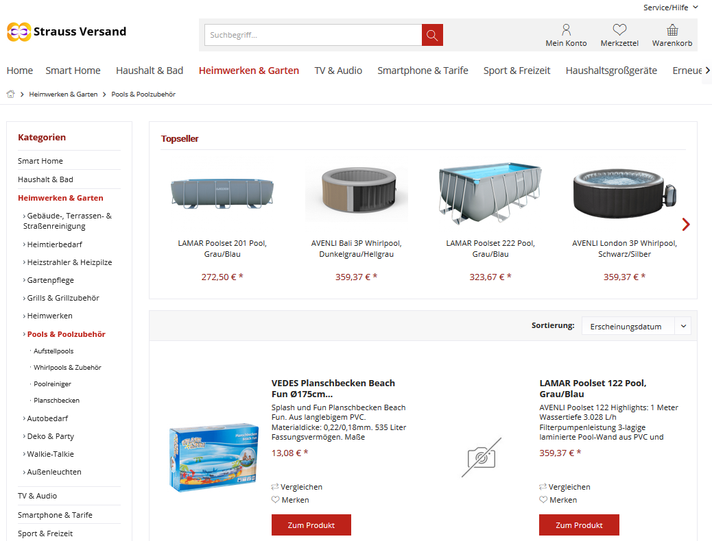Click AVENLI Bali 3P Whirlpool product name
This screenshot has width=712, height=541.
[x=357, y=249]
